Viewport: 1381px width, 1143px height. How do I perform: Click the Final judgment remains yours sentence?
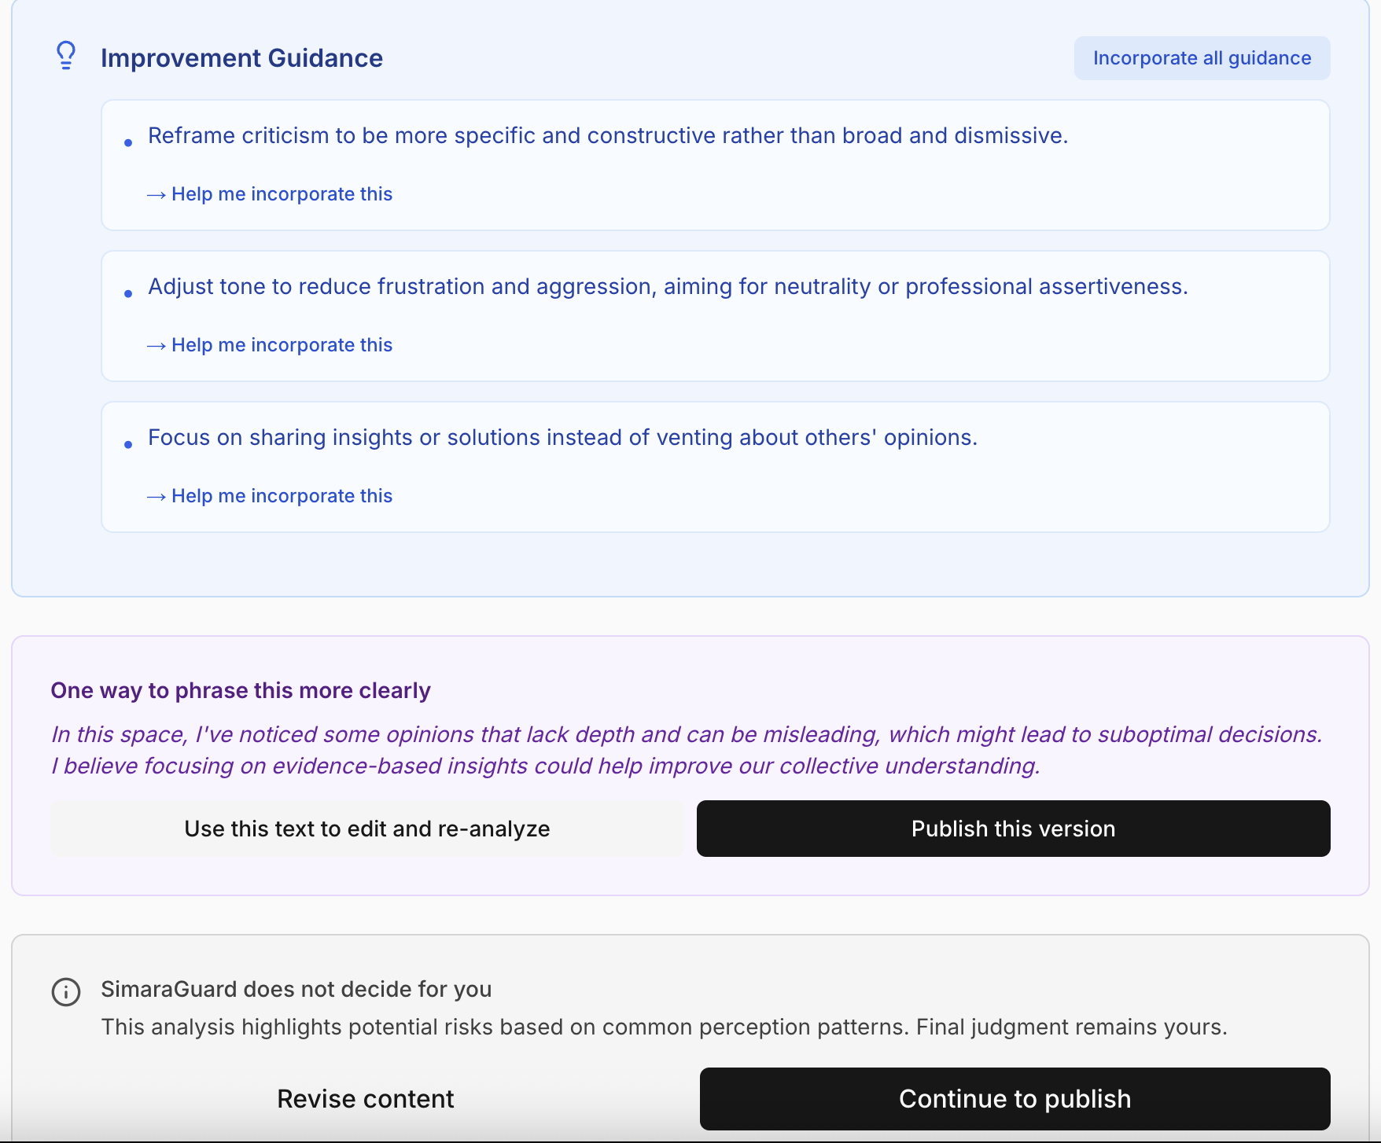click(1072, 1027)
